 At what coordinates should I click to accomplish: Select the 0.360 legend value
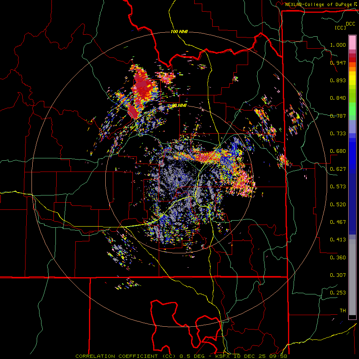click(338, 258)
